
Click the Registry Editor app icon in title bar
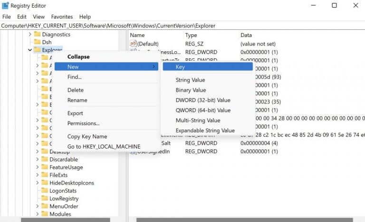coord(5,6)
